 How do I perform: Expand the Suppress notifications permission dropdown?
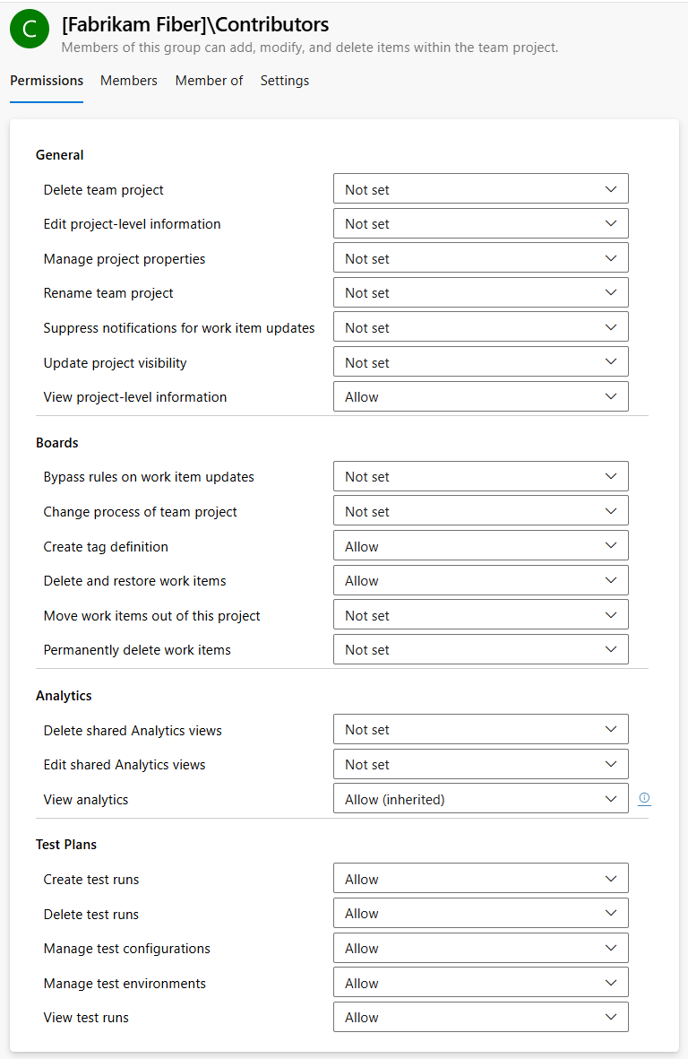(x=480, y=326)
